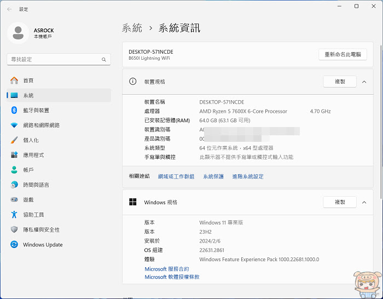The width and height of the screenshot is (383, 299).
Task: Open 隱私權與安全性 page
Action: pos(59,229)
